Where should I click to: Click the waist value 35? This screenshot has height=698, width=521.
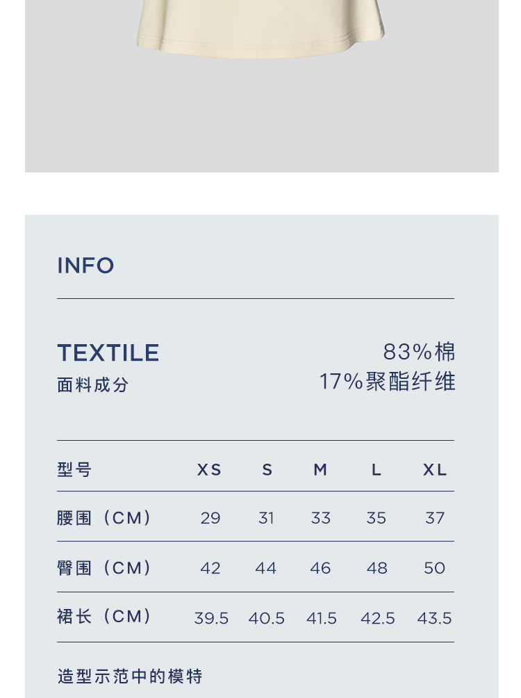coord(377,518)
